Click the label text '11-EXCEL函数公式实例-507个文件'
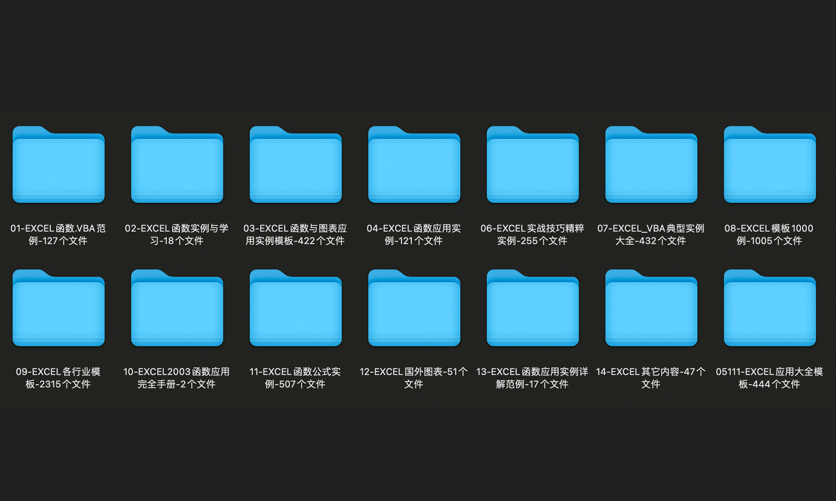Viewport: 836px width, 501px height. click(x=295, y=378)
